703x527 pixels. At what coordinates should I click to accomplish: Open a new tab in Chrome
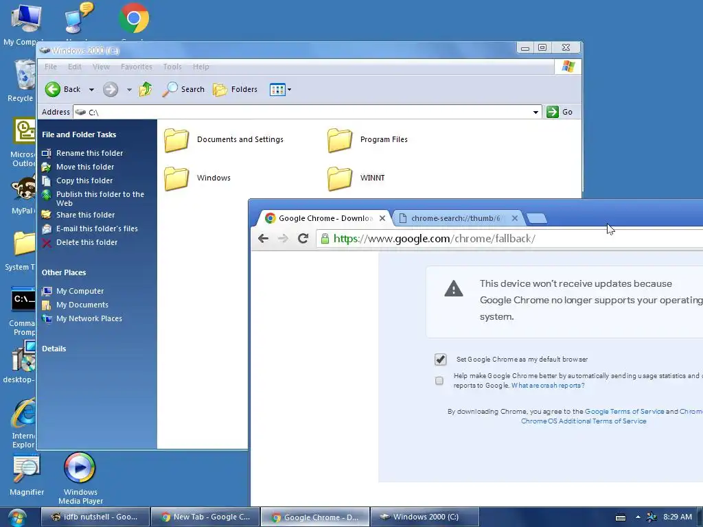(537, 218)
